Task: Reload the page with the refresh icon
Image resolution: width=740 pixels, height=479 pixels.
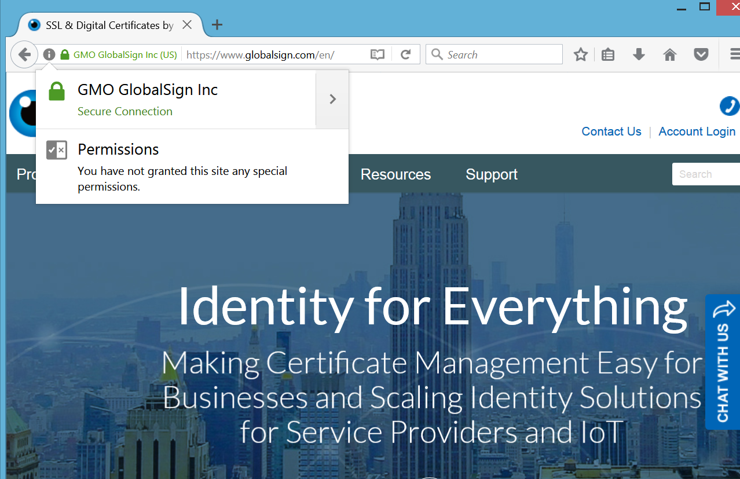Action: [x=406, y=55]
